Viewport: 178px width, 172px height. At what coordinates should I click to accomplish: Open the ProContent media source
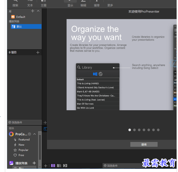21,134
